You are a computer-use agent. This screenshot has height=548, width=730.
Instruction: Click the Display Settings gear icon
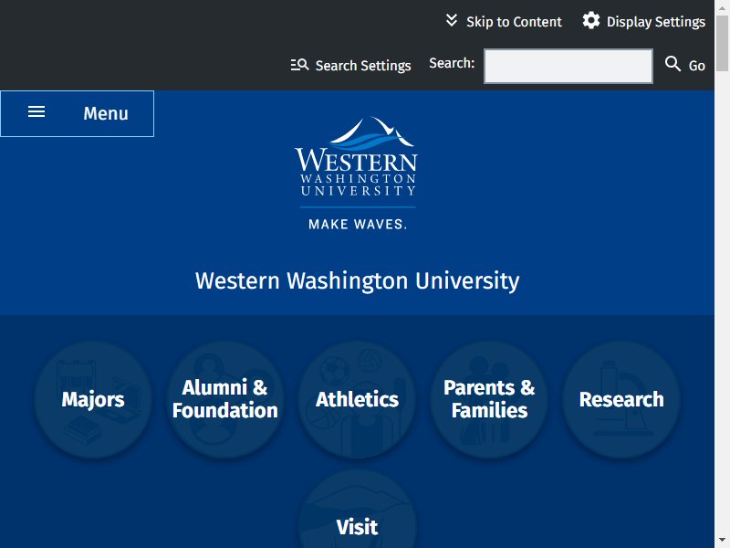pos(590,21)
